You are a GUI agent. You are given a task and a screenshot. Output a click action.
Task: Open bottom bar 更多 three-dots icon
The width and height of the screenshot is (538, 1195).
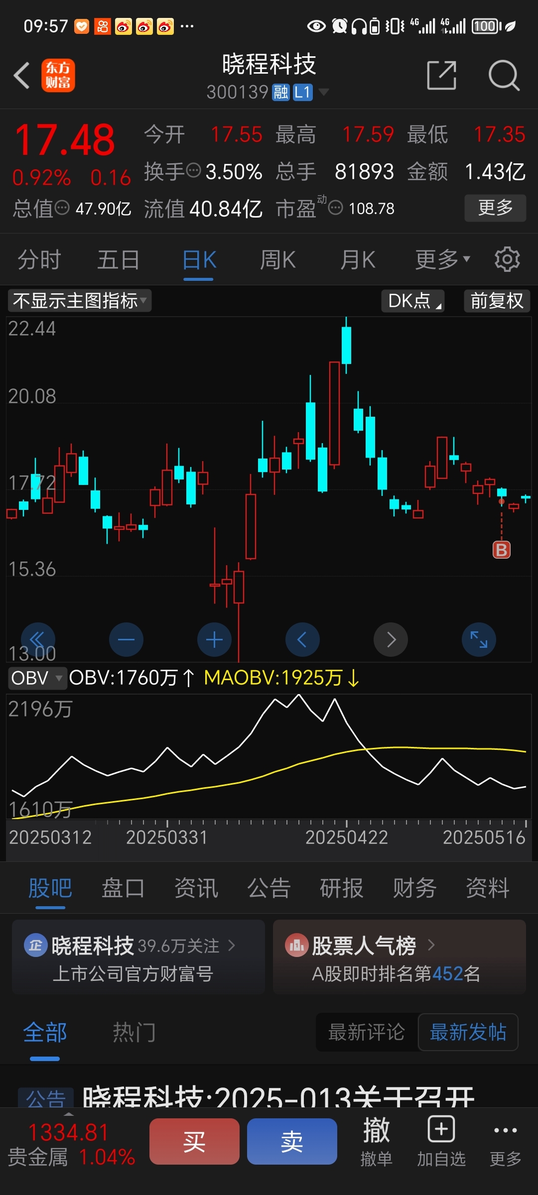point(506,1141)
